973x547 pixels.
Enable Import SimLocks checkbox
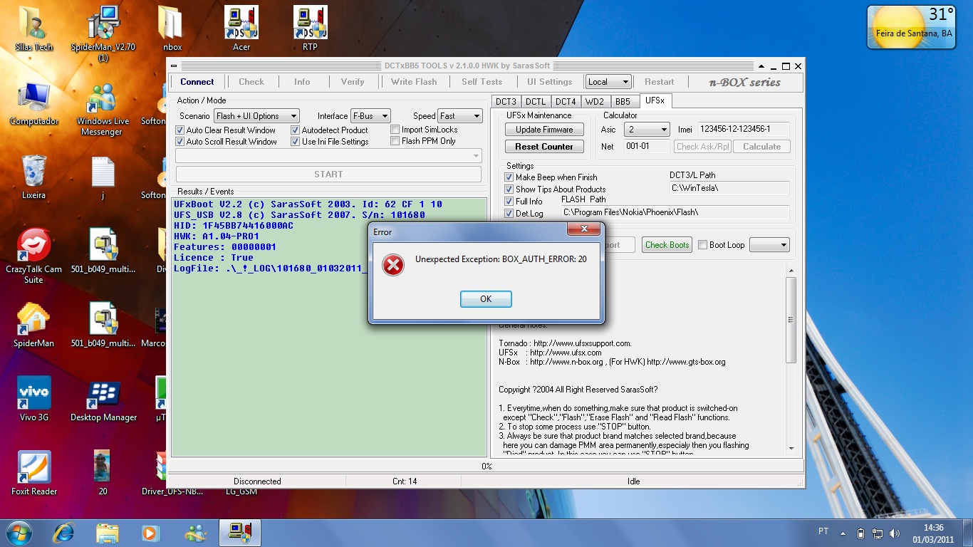[x=395, y=130]
